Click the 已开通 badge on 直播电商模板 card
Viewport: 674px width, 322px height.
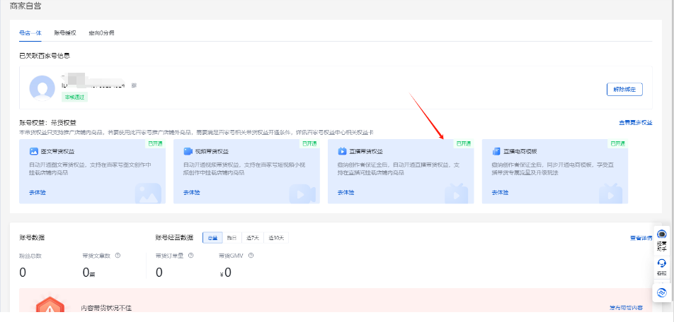click(x=617, y=143)
